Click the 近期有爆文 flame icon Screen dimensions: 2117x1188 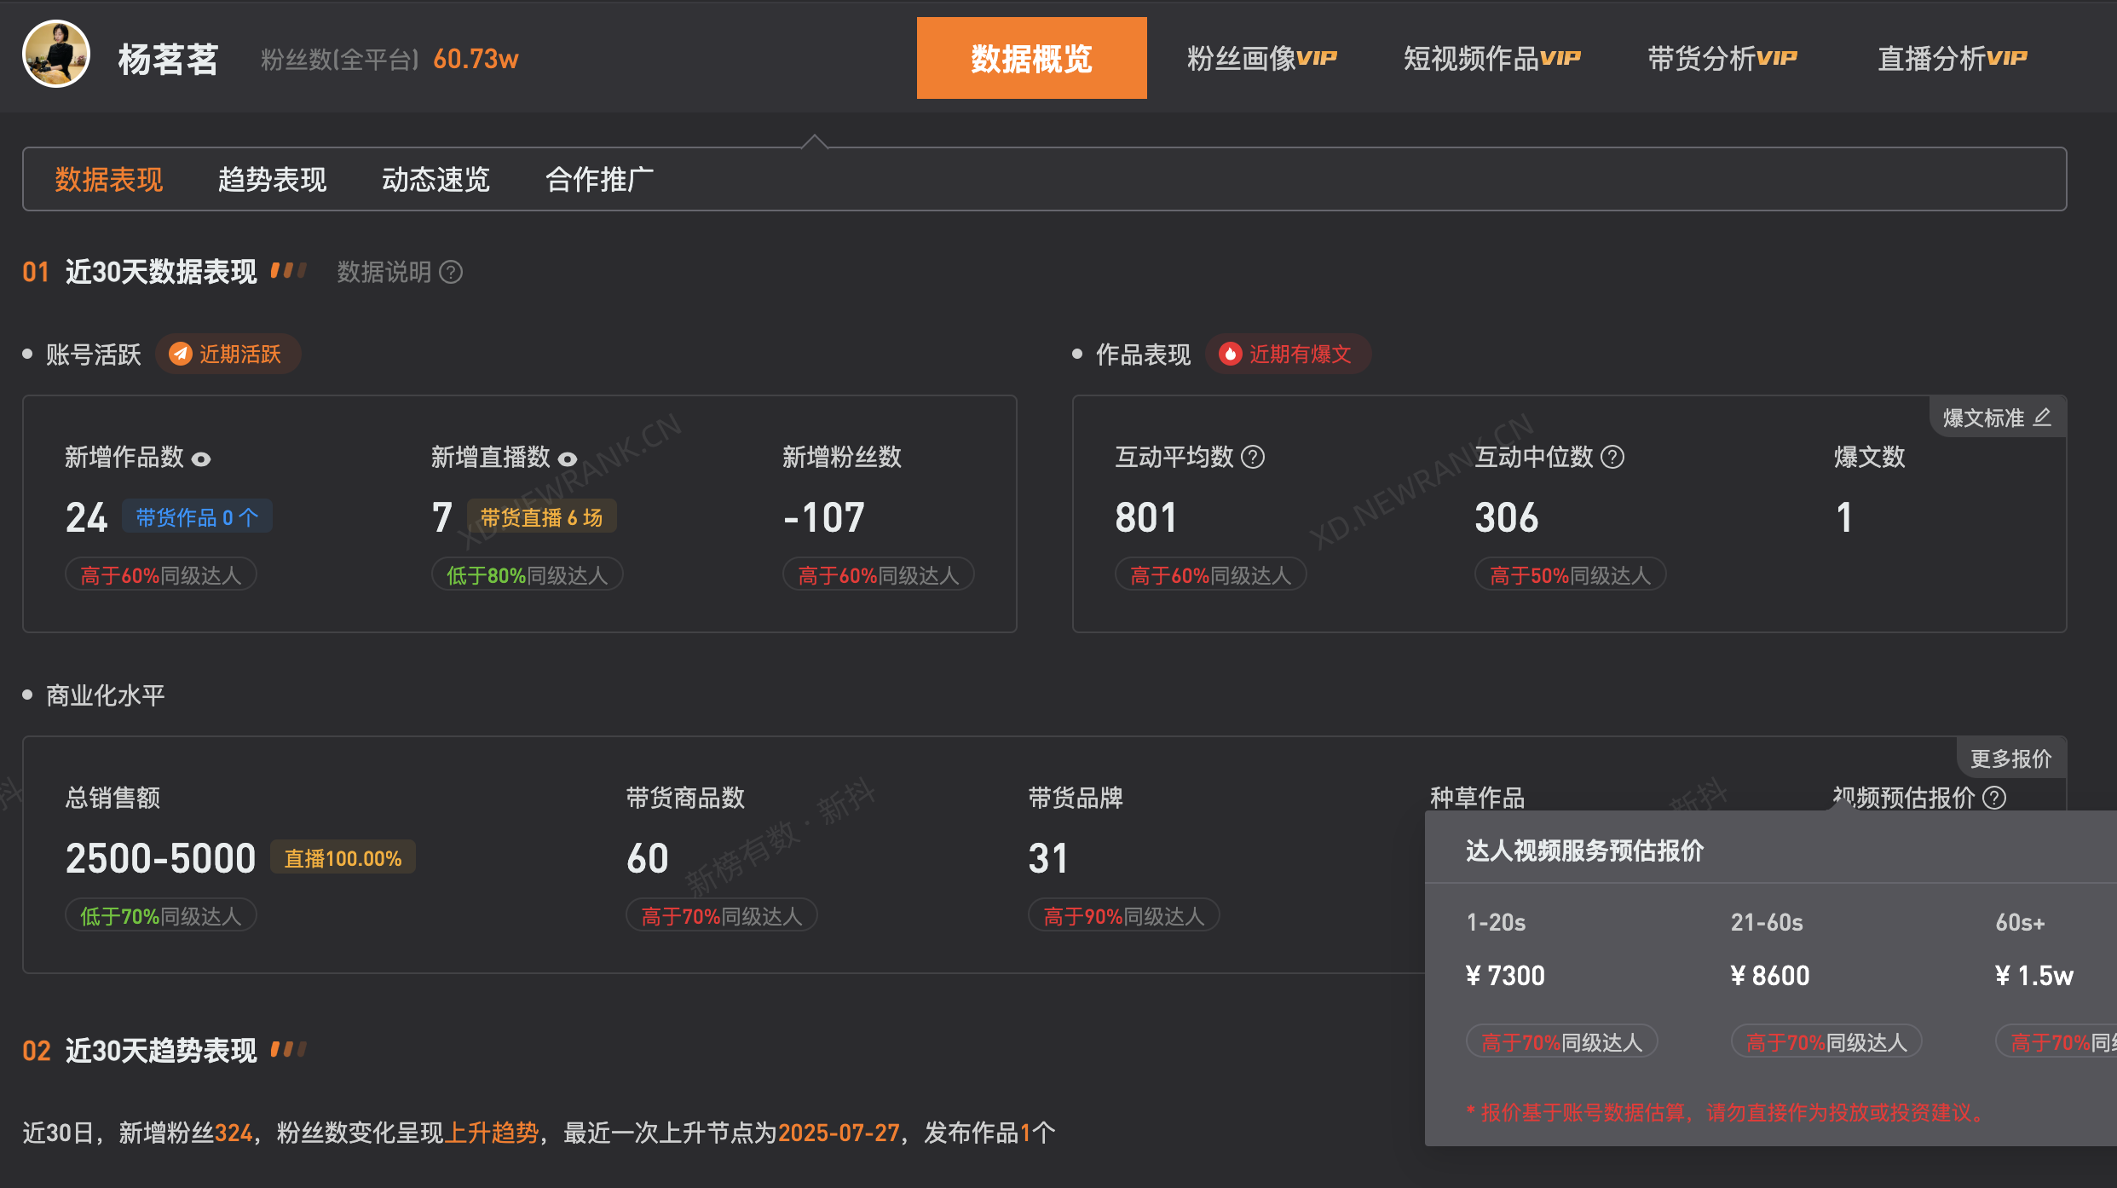tap(1230, 354)
